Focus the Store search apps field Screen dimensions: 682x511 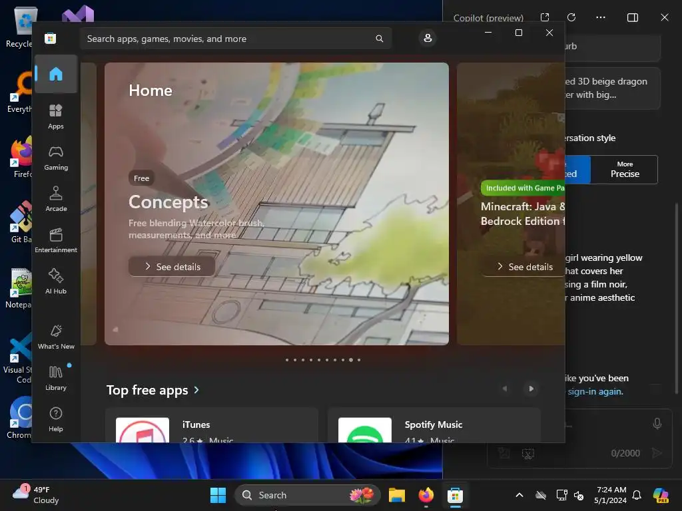[x=235, y=39]
